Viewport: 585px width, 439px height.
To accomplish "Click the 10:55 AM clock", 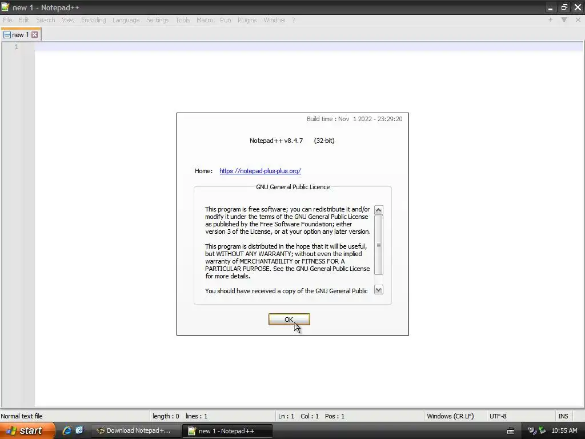I will pos(564,431).
